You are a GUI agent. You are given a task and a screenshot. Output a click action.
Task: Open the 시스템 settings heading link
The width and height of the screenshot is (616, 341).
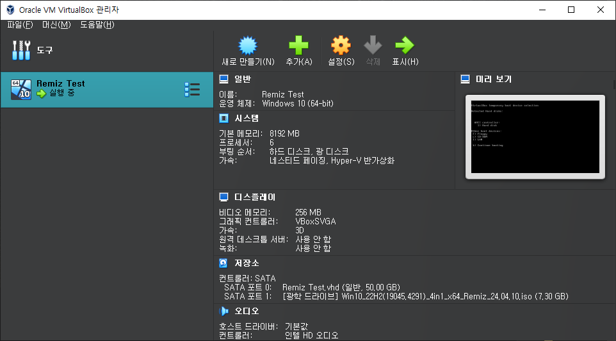pyautogui.click(x=247, y=118)
